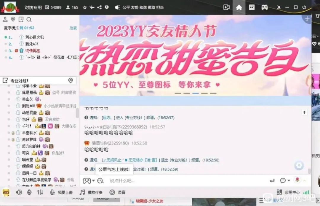The width and height of the screenshot is (320, 206).
Task: Click the rose flower gift icon
Action: [x=297, y=180]
